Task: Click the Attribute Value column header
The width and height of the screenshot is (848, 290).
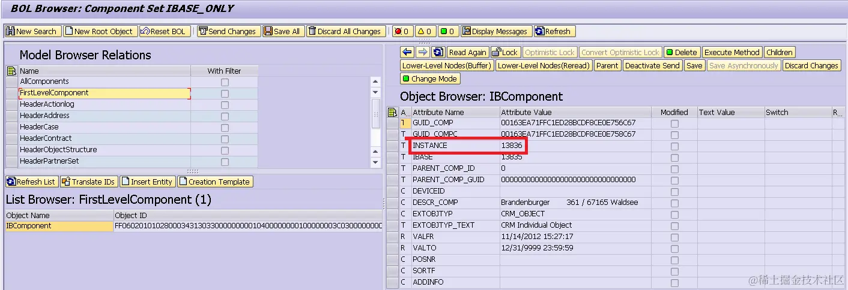Action: tap(575, 112)
